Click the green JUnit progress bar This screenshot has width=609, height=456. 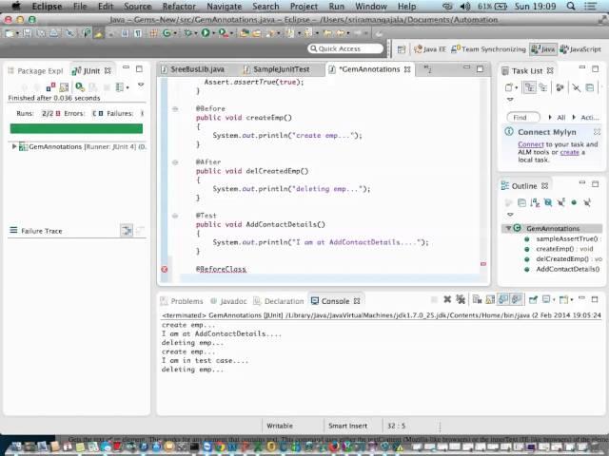(x=76, y=128)
